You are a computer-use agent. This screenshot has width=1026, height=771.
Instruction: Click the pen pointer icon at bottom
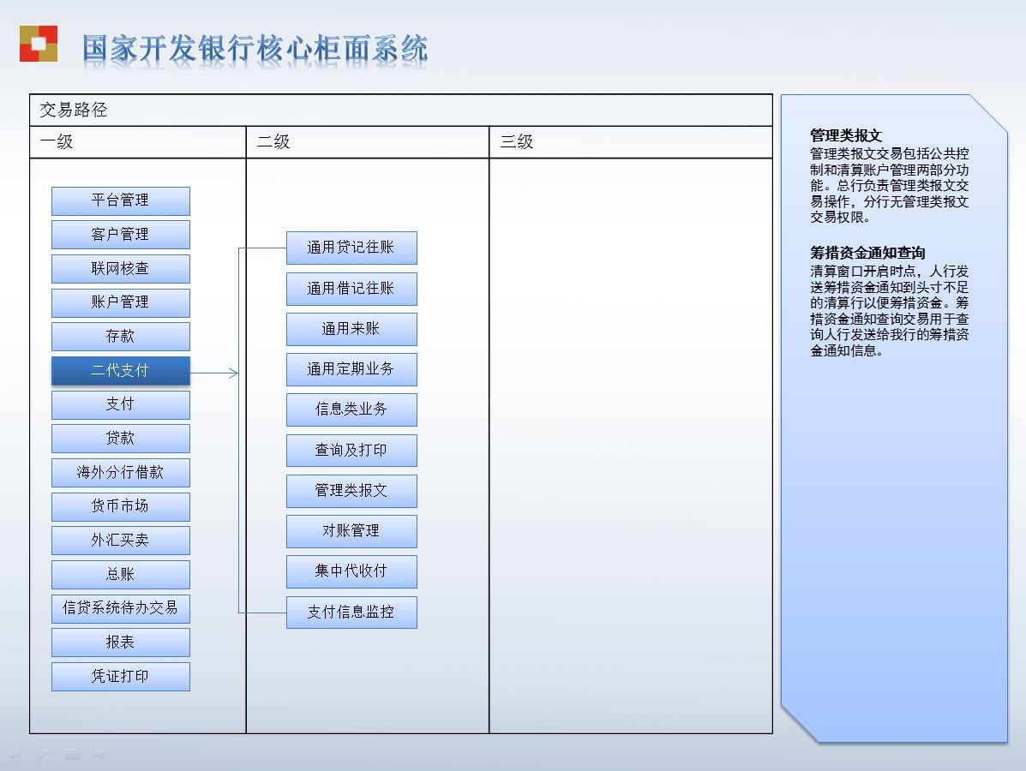click(43, 754)
